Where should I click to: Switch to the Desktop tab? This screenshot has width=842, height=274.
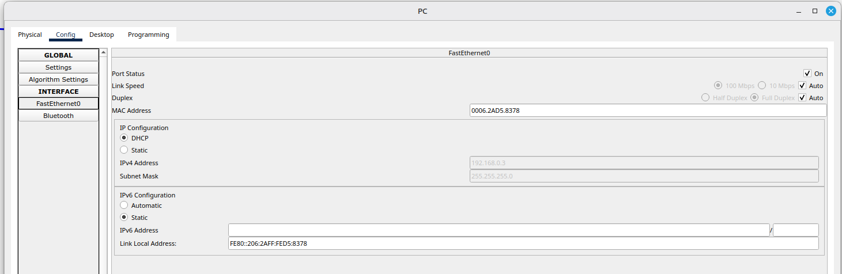[x=101, y=35]
